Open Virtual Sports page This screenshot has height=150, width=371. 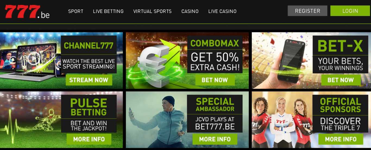click(x=152, y=11)
